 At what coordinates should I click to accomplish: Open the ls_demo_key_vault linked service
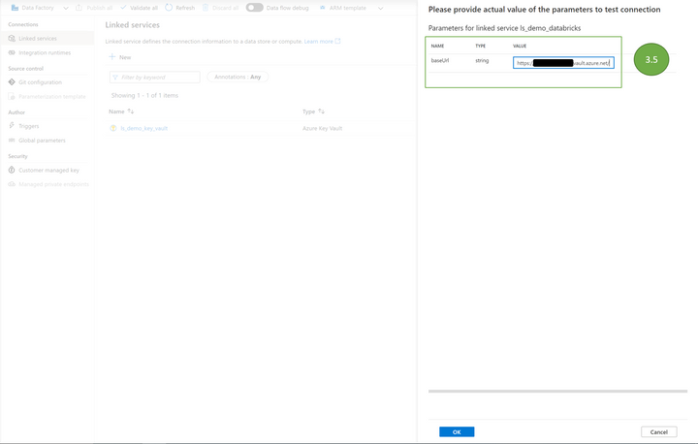click(143, 128)
